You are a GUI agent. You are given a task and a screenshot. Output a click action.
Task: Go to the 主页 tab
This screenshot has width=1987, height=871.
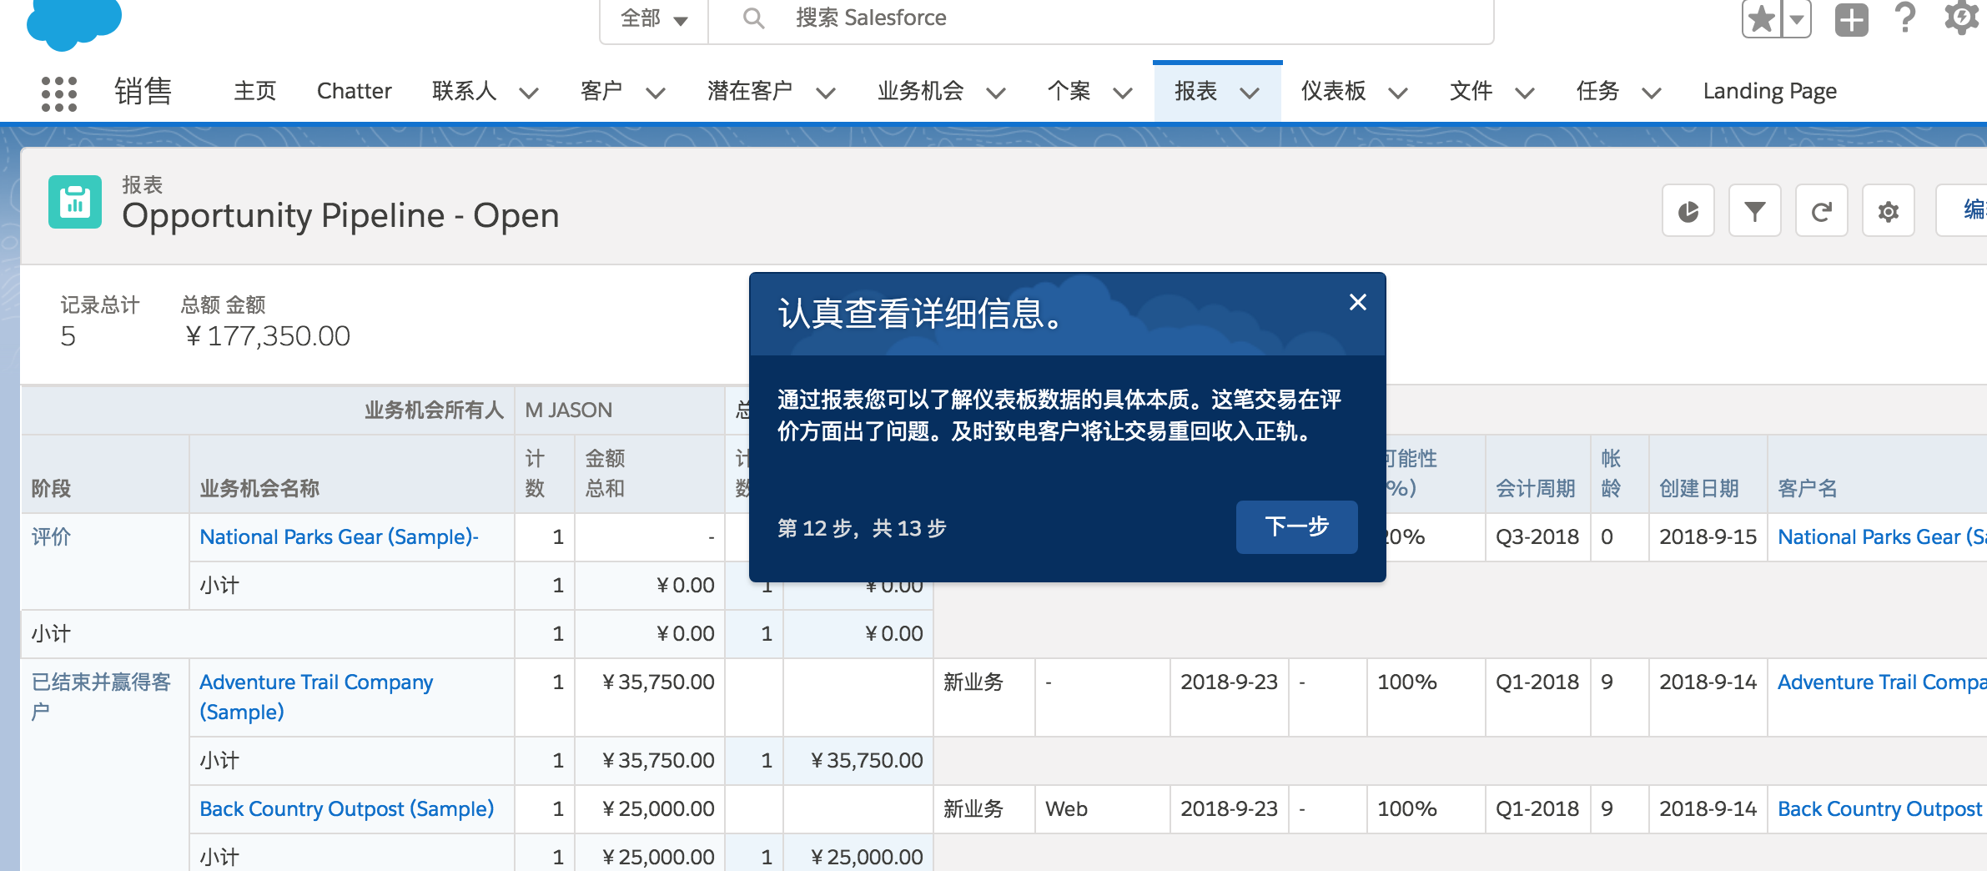coord(255,91)
